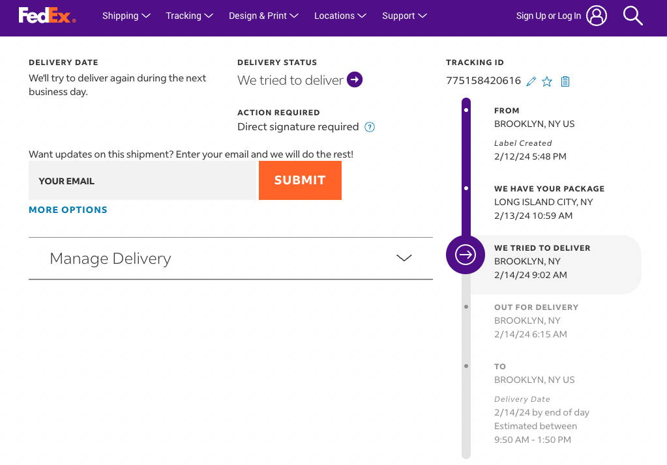Click the SUBMIT button
Screen dimensions: 667x465
[x=300, y=180]
